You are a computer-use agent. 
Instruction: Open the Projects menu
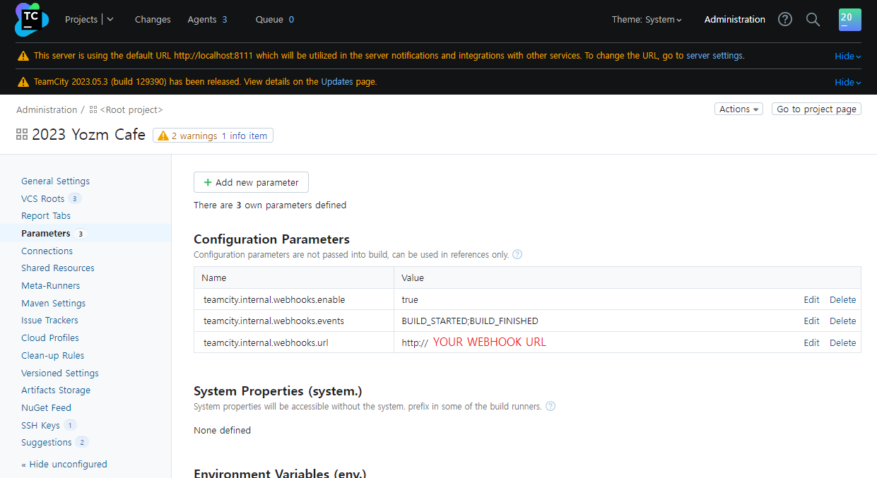pyautogui.click(x=81, y=20)
